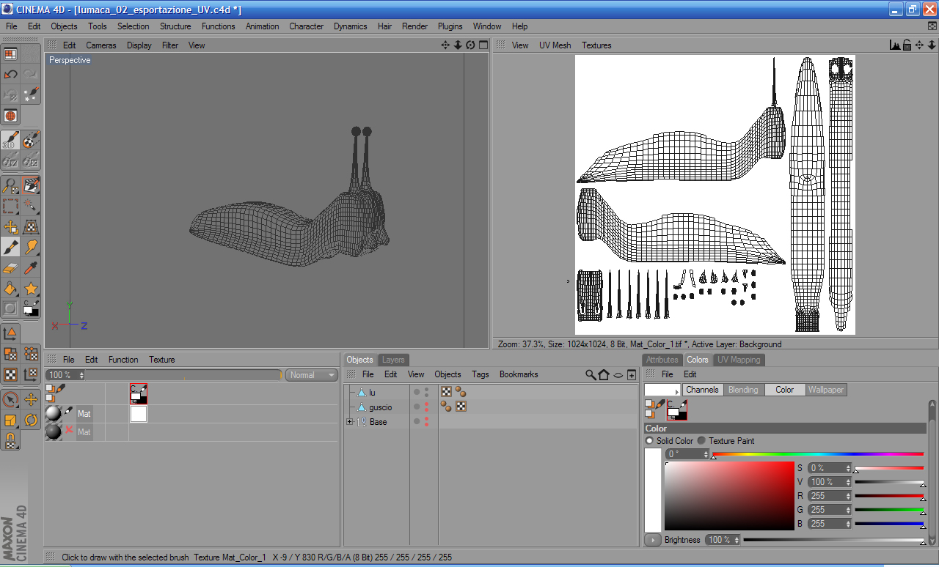Open the Normal blend mode dropdown
The height and width of the screenshot is (567, 939).
tap(311, 375)
